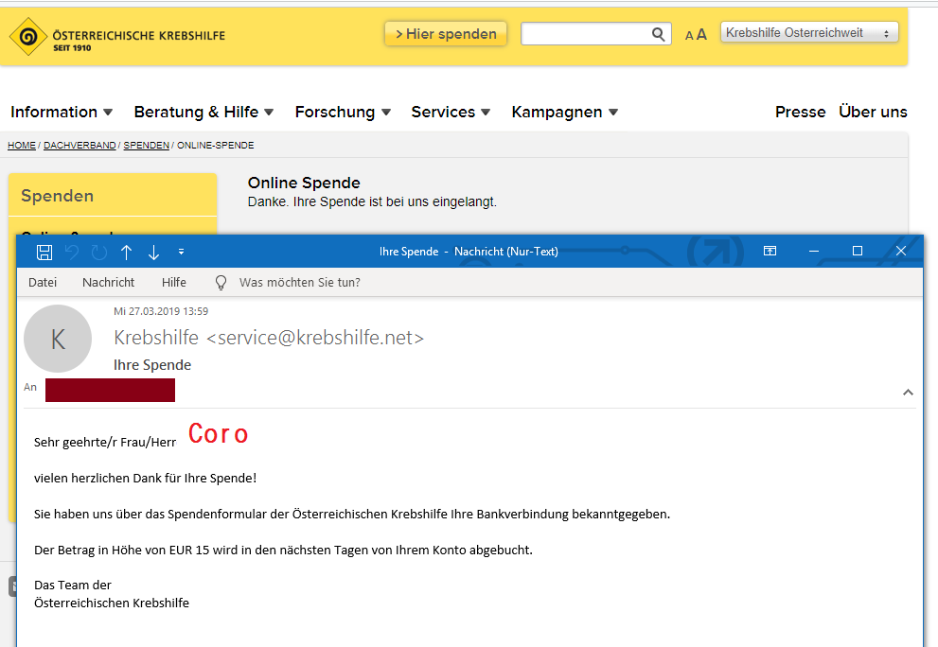Open the Presse link
This screenshot has height=647, width=938.
pyautogui.click(x=801, y=112)
